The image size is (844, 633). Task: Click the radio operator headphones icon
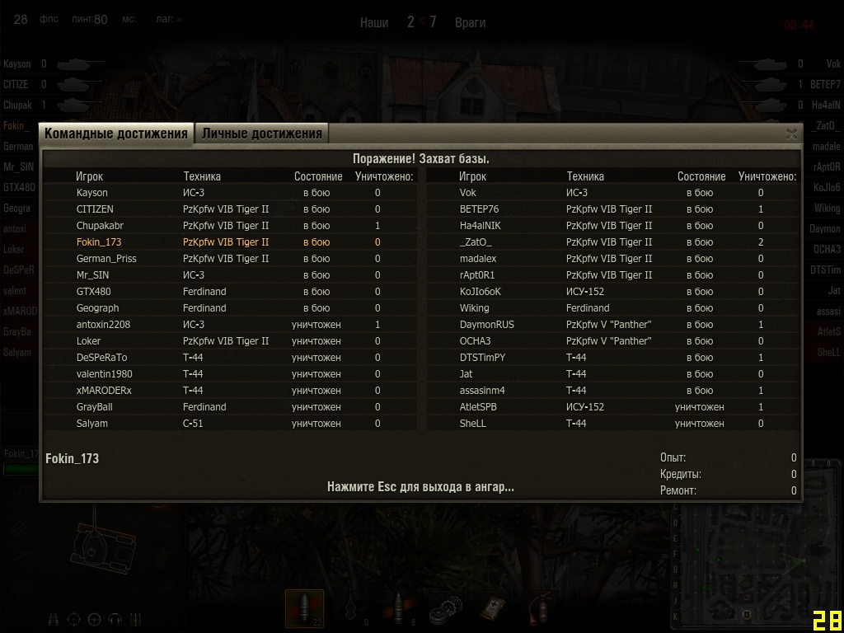point(115,620)
